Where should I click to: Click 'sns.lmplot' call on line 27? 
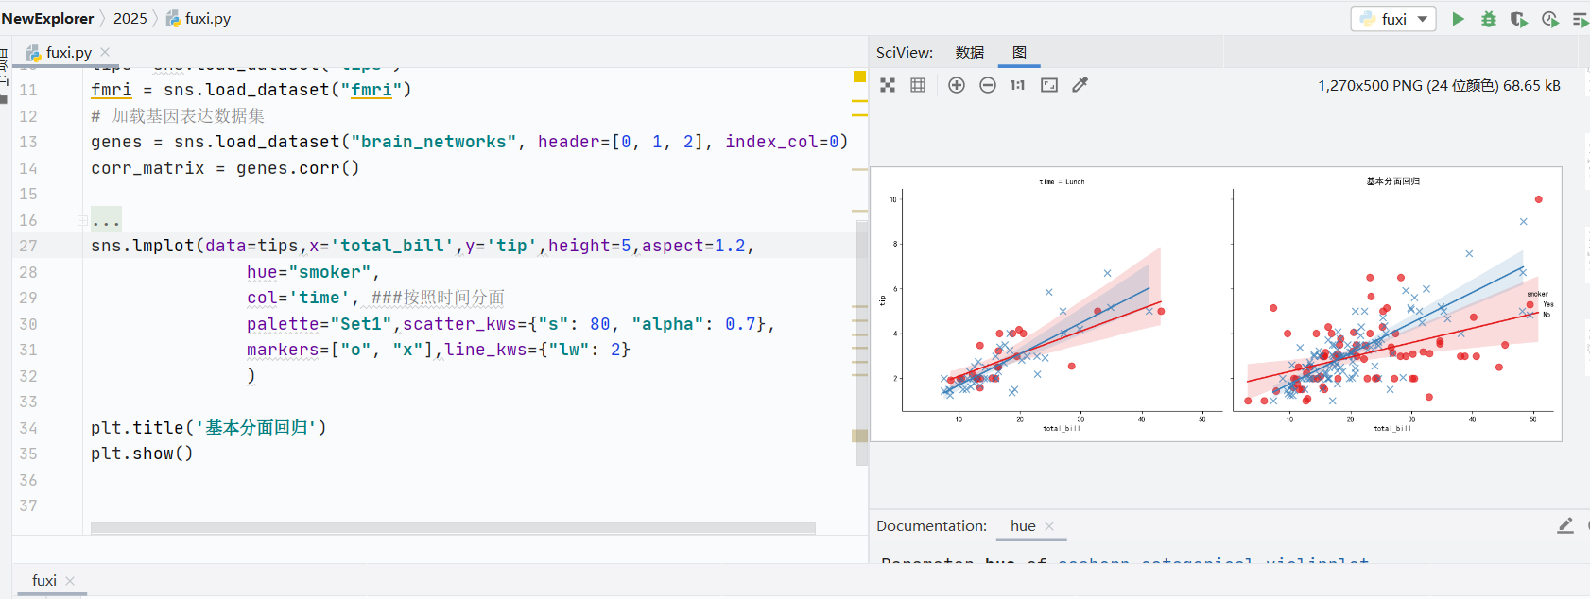coord(143,246)
